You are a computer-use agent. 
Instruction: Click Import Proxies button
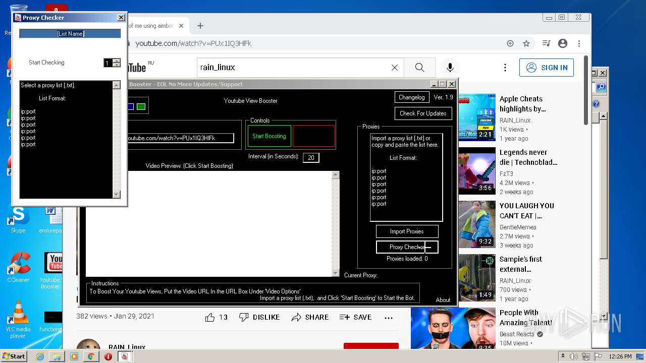tap(407, 231)
